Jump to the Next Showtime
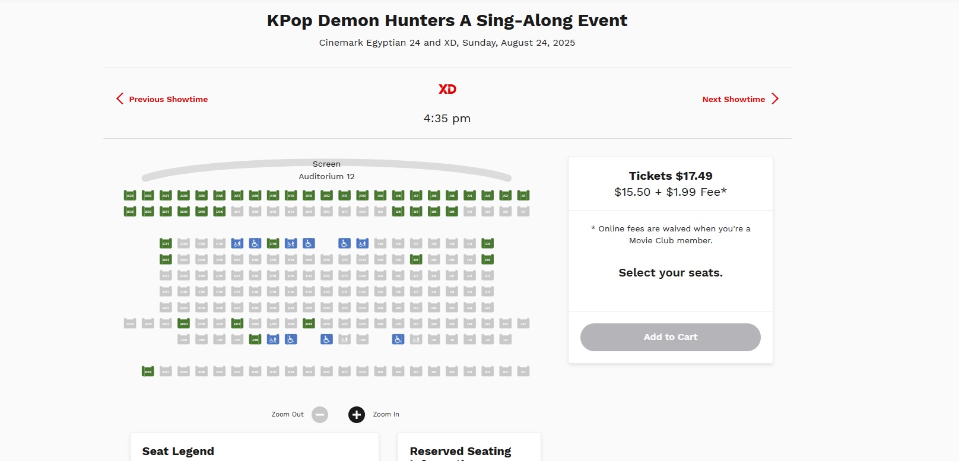Viewport: 959px width, 461px height. pyautogui.click(x=740, y=99)
